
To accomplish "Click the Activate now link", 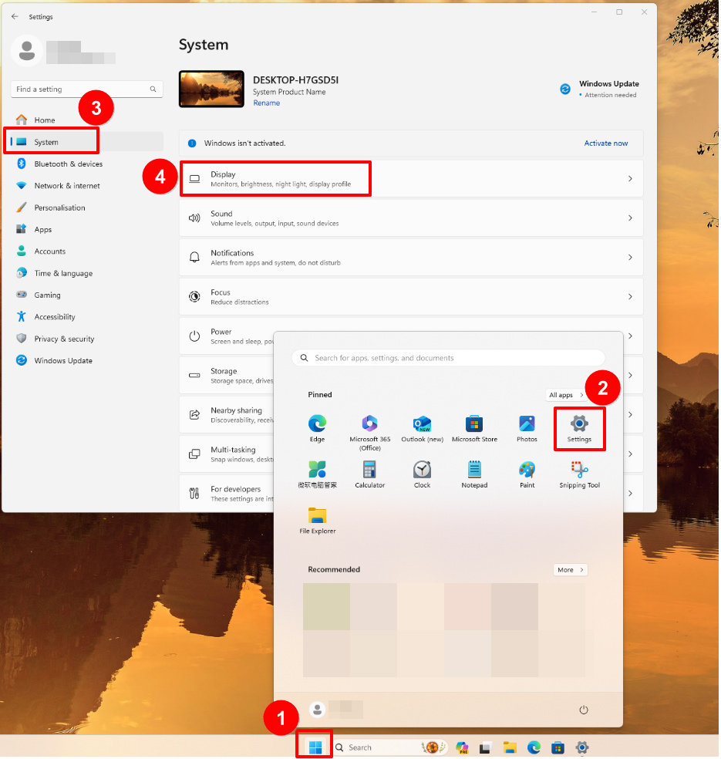I will click(x=606, y=143).
